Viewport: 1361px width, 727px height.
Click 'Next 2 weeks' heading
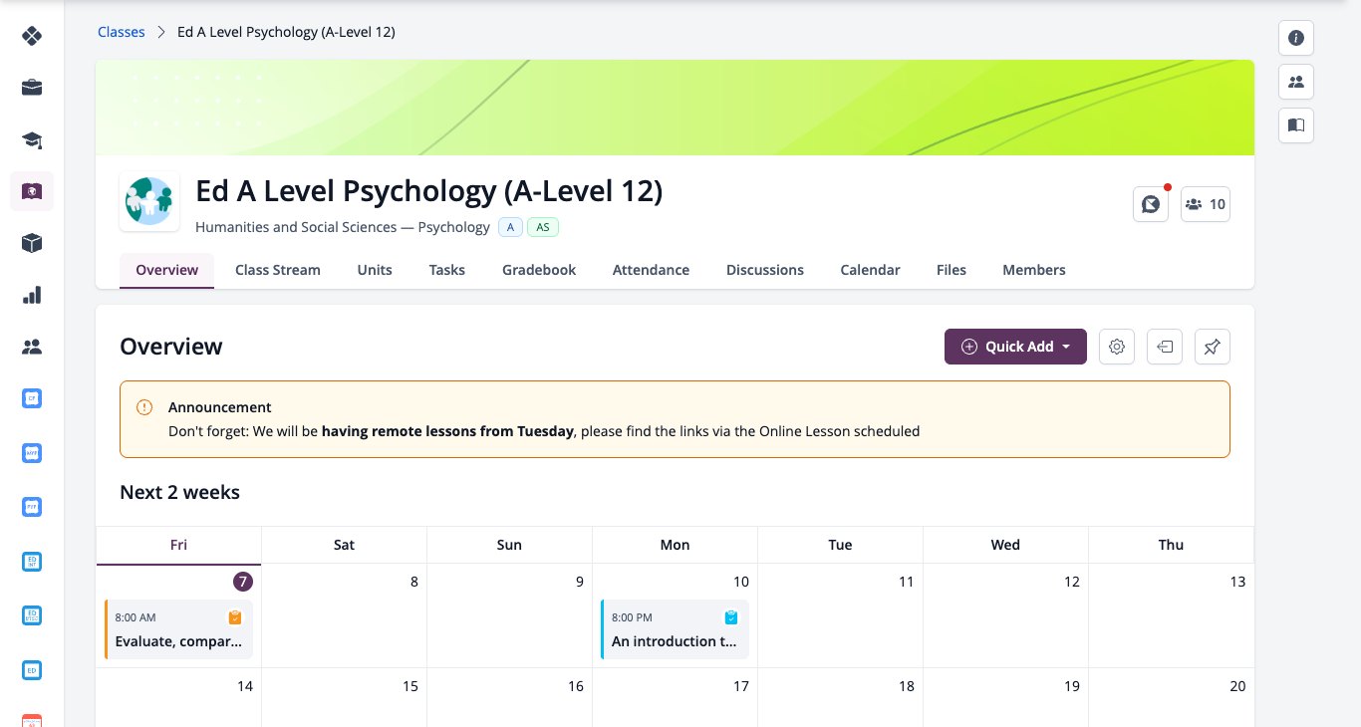[x=179, y=492]
